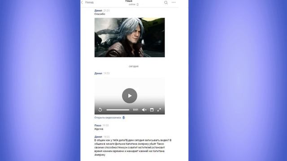Screen dimensions: 287x161
Task: Play the video with the round play button
Action: click(x=130, y=96)
